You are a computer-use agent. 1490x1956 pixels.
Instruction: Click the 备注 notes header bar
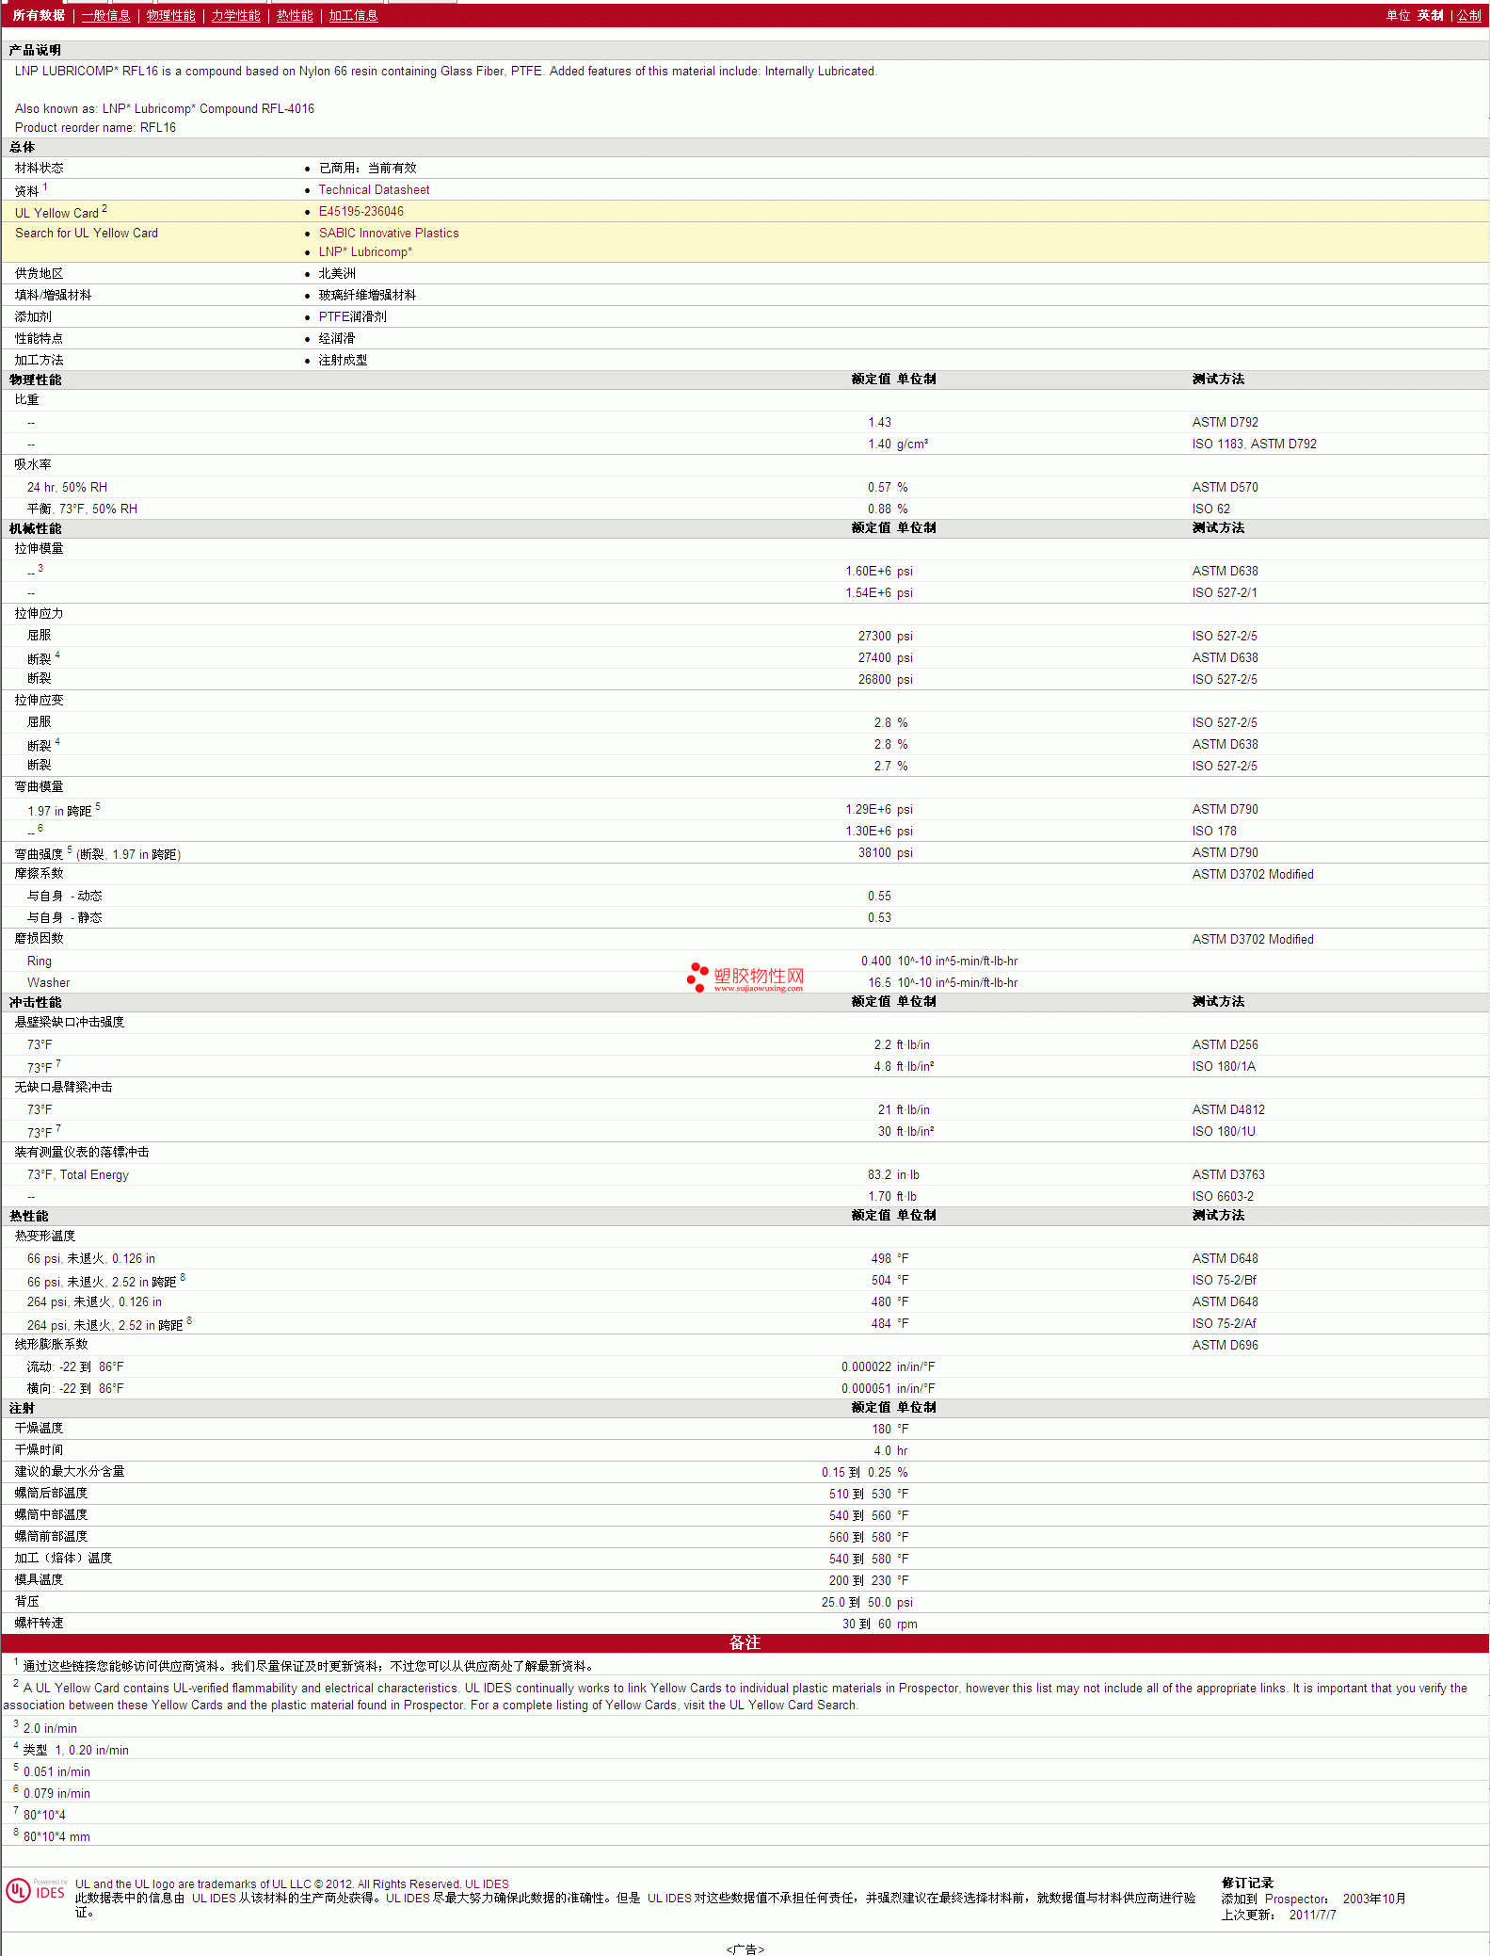[745, 1642]
